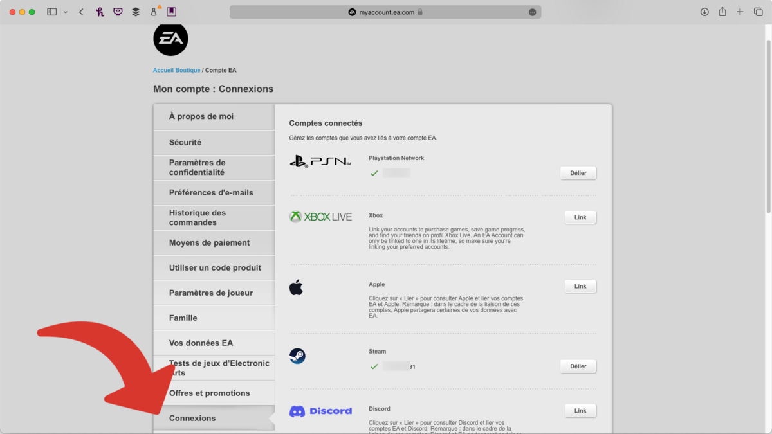Show Safari downloads
Image resolution: width=772 pixels, height=434 pixels.
point(704,12)
